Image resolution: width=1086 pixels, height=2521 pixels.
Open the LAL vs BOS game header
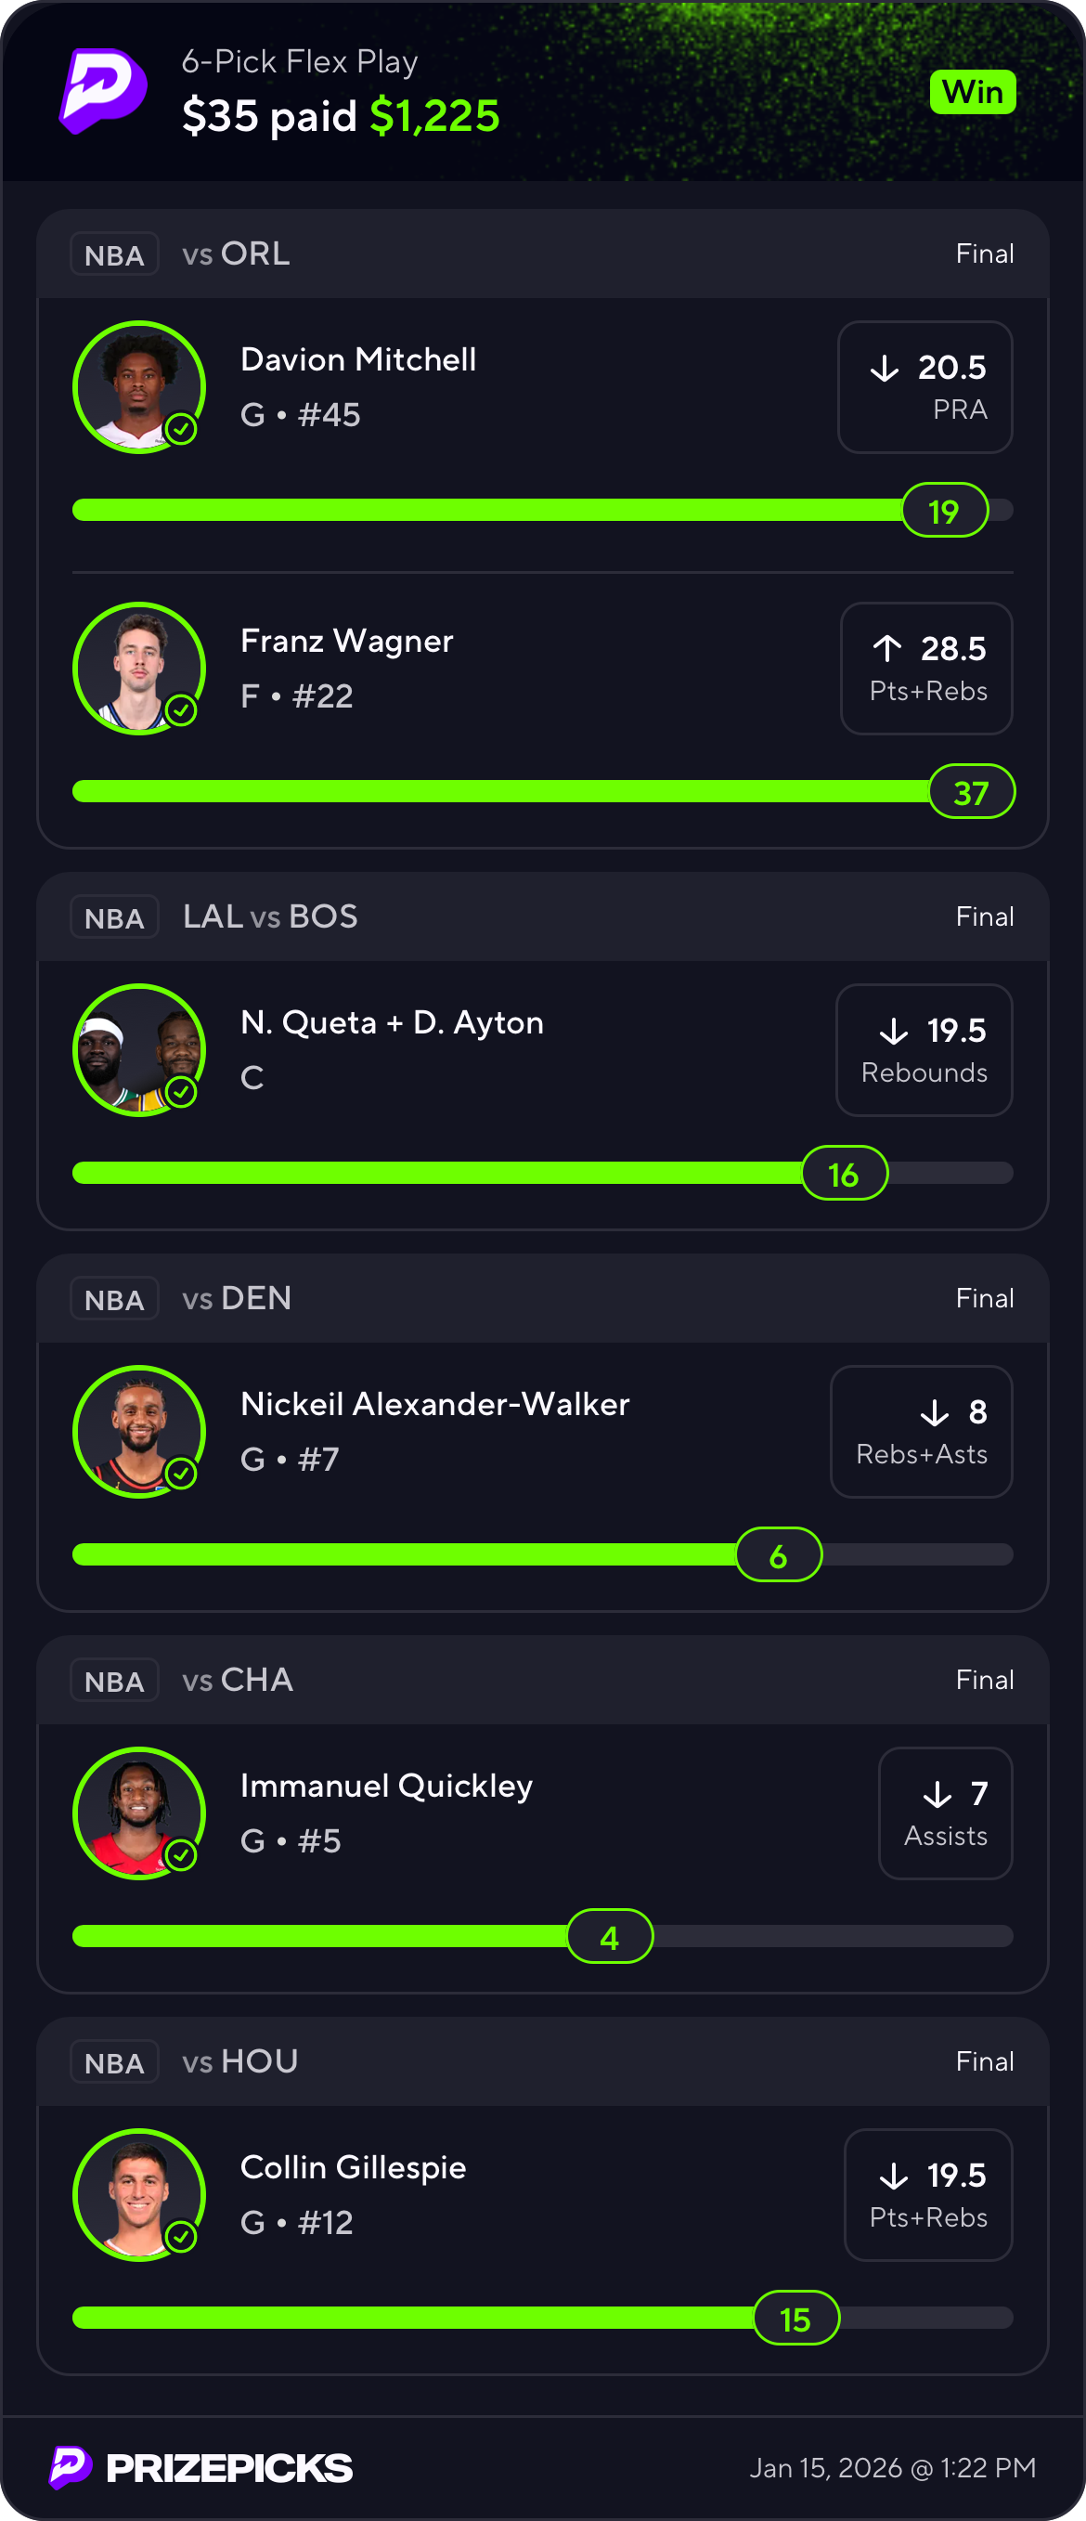pos(270,917)
